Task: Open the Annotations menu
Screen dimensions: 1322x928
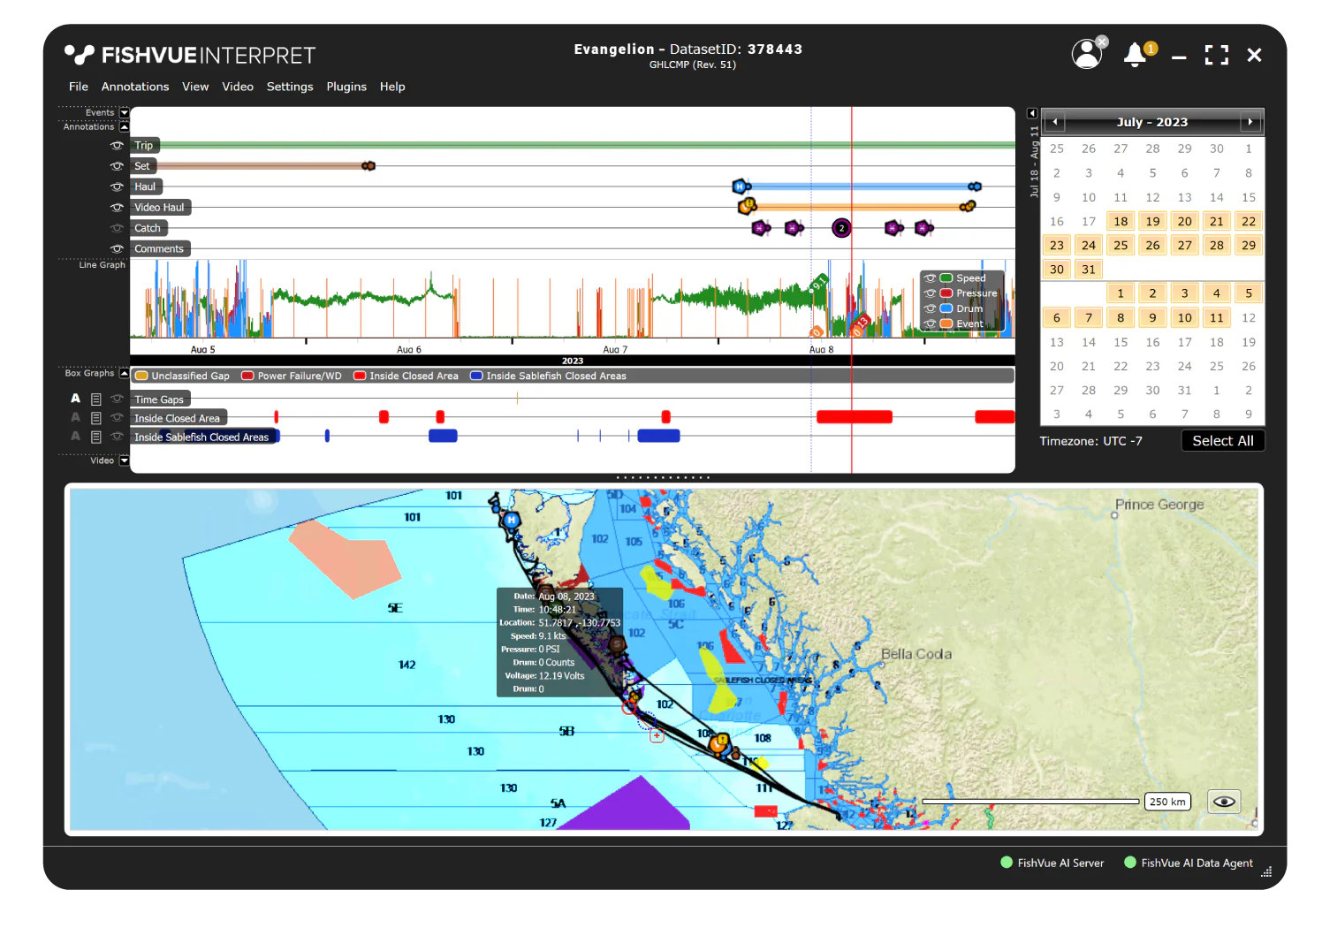Action: tap(134, 87)
